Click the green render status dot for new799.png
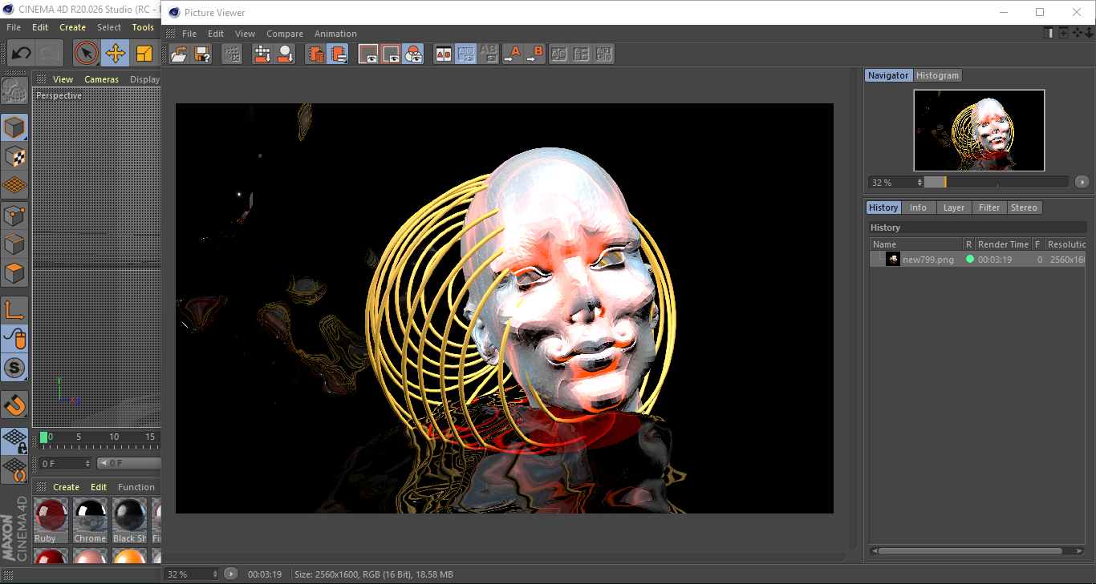Image resolution: width=1096 pixels, height=584 pixels. (970, 260)
